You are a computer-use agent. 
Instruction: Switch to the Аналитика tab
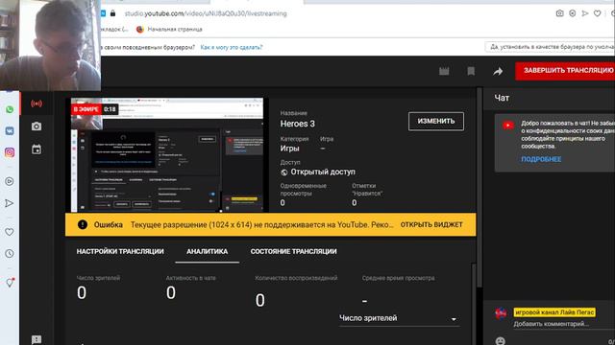tap(208, 251)
